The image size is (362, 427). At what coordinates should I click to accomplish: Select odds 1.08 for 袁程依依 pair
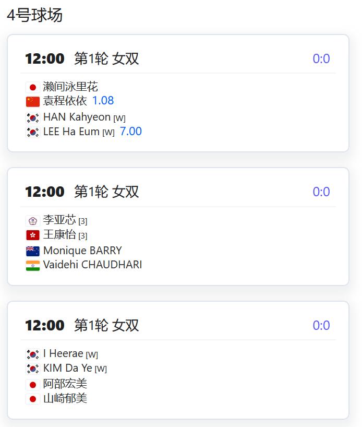(103, 101)
